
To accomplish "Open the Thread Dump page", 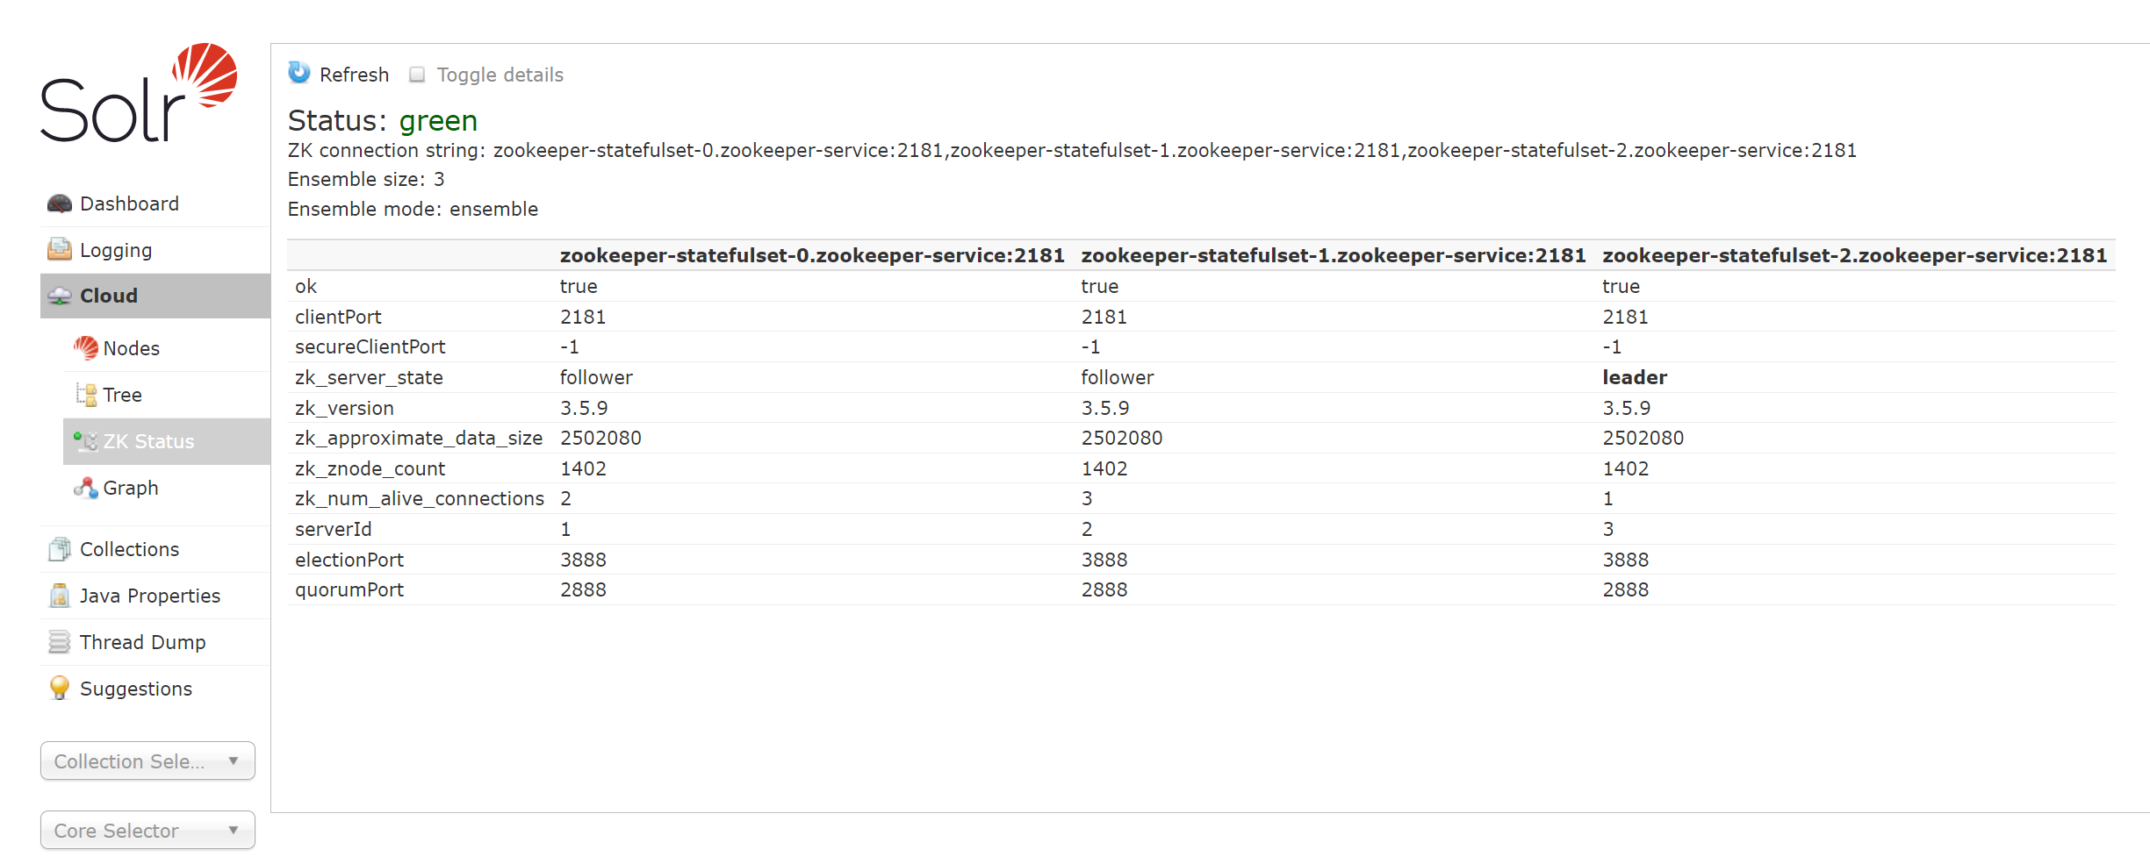I will (x=142, y=642).
